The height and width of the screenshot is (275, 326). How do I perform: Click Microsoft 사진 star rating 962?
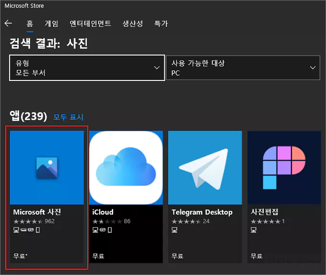(x=34, y=221)
